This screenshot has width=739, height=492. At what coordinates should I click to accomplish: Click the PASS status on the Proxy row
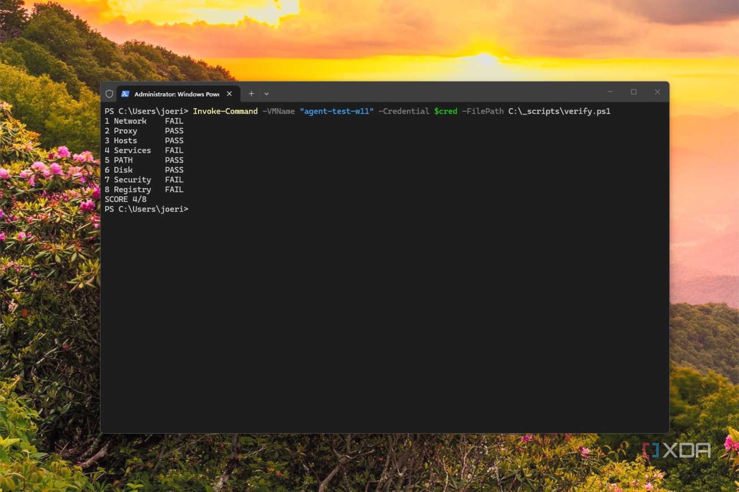click(x=174, y=131)
